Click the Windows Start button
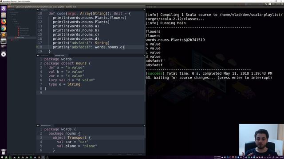The image size is (284, 159). click(2, 157)
